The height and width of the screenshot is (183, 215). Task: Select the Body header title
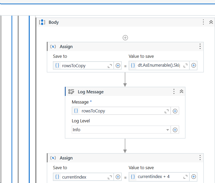click(x=54, y=22)
